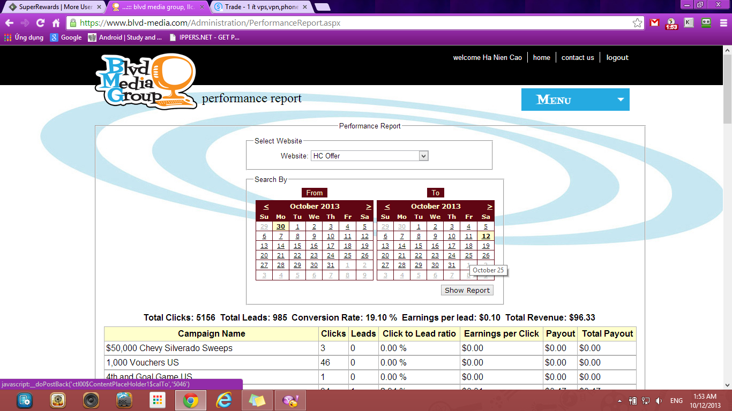Click the Show Report button
Viewport: 732px width, 411px height.
[467, 290]
